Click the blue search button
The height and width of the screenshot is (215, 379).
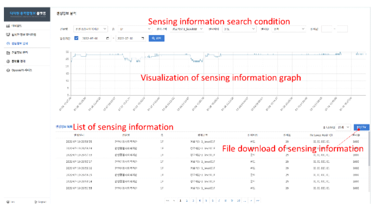click(157, 38)
